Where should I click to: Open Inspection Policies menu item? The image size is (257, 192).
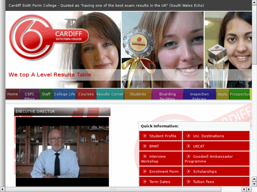point(199,94)
